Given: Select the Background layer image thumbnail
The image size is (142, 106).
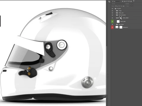Looking at the screenshot, I should [x=117, y=27].
